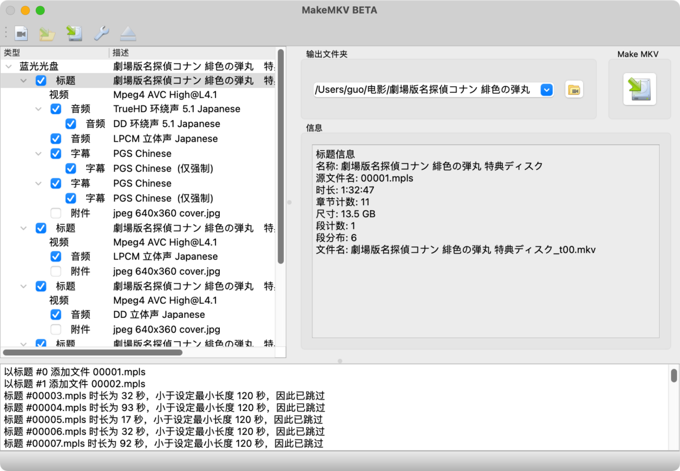Browse for output folder with folder icon
The width and height of the screenshot is (680, 471).
[x=574, y=90]
